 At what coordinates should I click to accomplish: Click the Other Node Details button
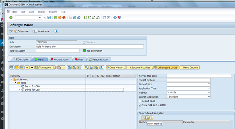(166, 67)
